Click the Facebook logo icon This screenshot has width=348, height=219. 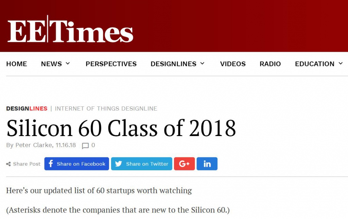pos(51,164)
